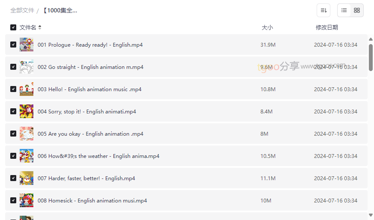This screenshot has width=374, height=220.
Task: Click the scrollbar up arrow
Action: tap(371, 39)
